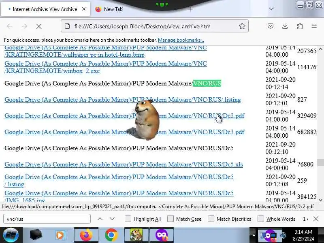Open the Pocket save icon
Viewport: 324px width, 243px height.
click(x=271, y=26)
